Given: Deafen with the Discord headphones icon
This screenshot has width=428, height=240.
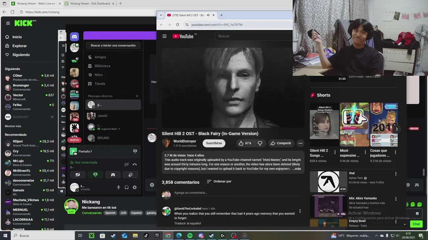Looking at the screenshot, I should [x=126, y=187].
